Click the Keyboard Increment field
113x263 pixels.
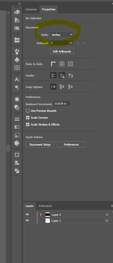click(x=62, y=103)
